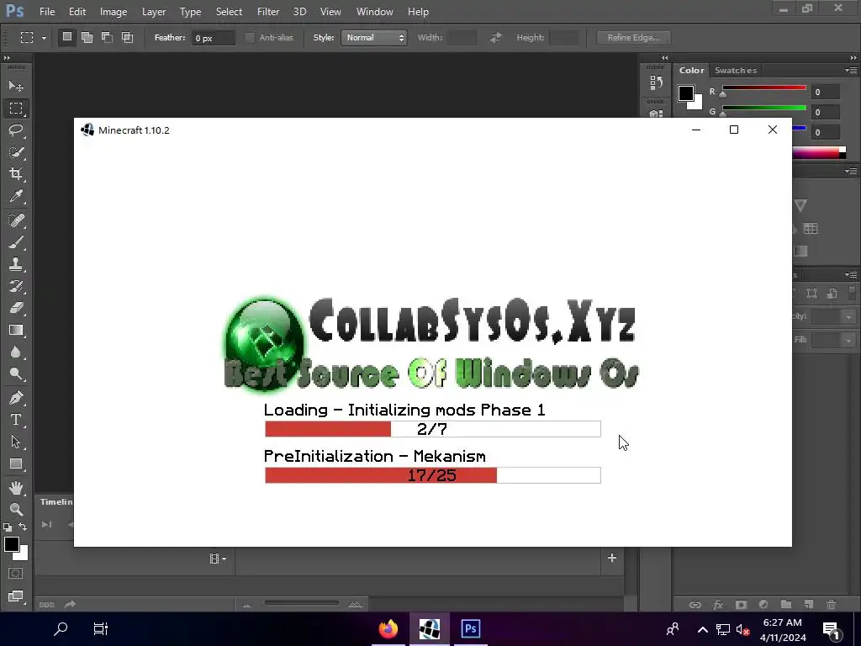Select the Eyedropper tool
Screen dimensions: 861x646
tap(16, 196)
